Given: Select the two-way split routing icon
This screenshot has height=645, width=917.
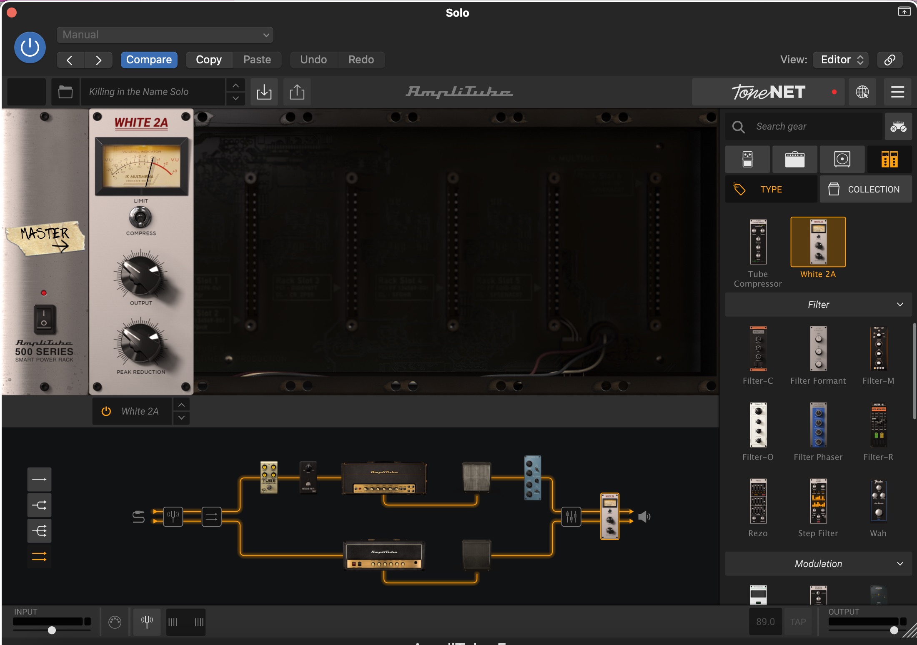Looking at the screenshot, I should pos(39,505).
